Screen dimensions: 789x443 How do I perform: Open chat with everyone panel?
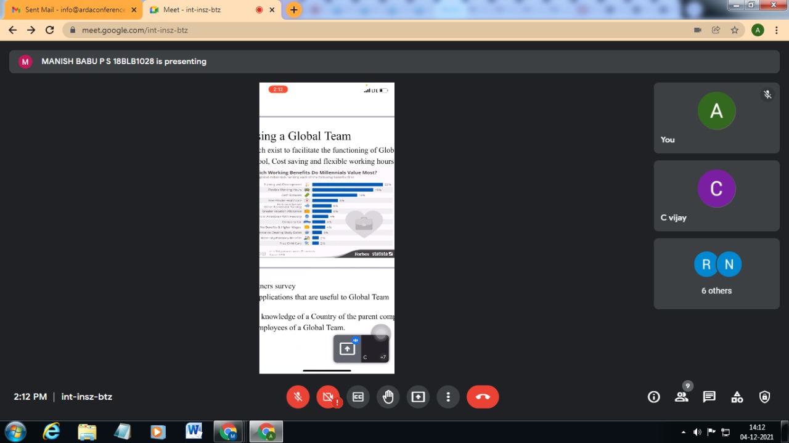pos(709,397)
